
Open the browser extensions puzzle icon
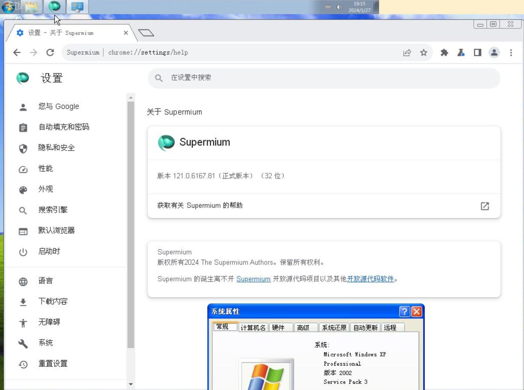(x=444, y=52)
